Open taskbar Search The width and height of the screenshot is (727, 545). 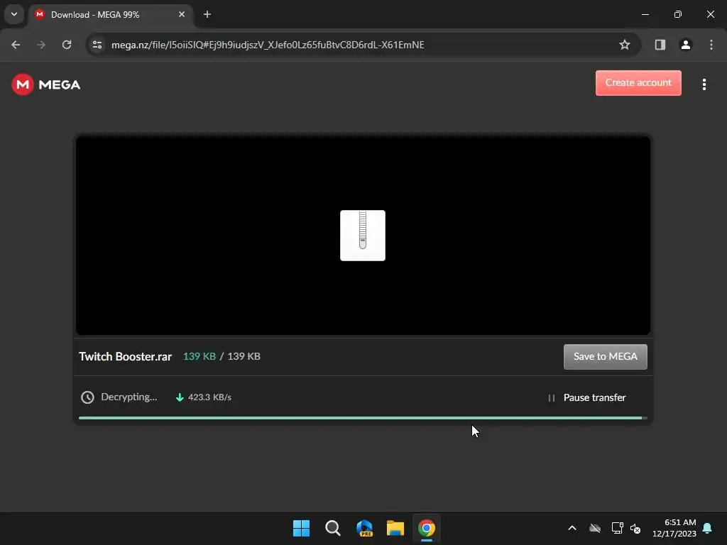click(x=332, y=528)
